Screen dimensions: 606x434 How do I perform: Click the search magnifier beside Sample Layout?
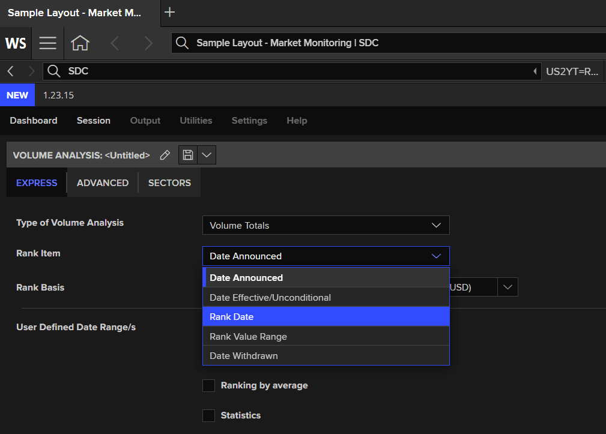point(182,43)
